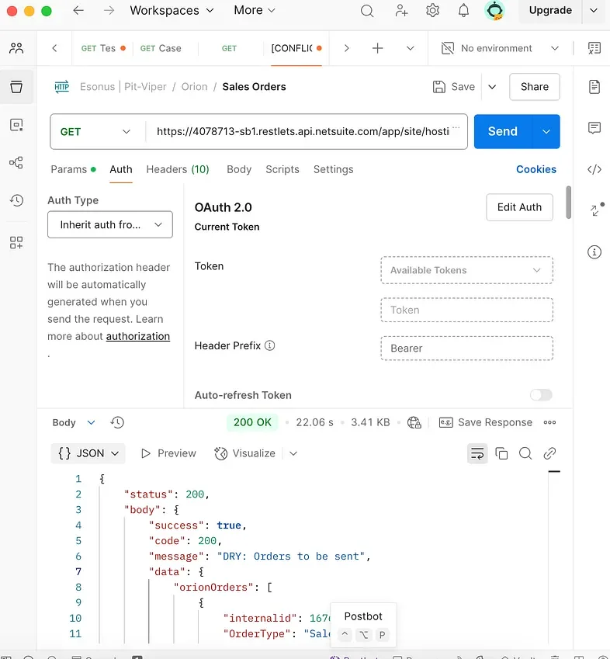The height and width of the screenshot is (659, 610).
Task: Open Collections in the left sidebar
Action: tap(16, 87)
